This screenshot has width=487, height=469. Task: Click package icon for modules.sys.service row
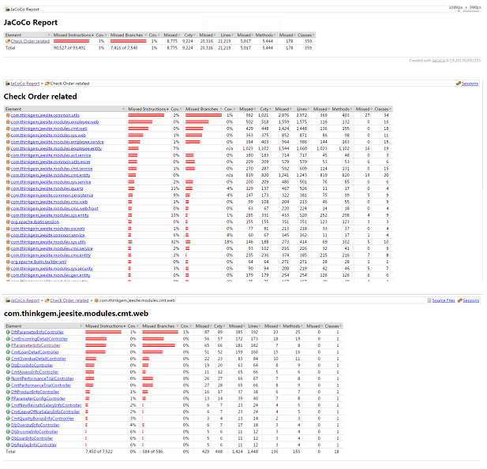[9, 182]
